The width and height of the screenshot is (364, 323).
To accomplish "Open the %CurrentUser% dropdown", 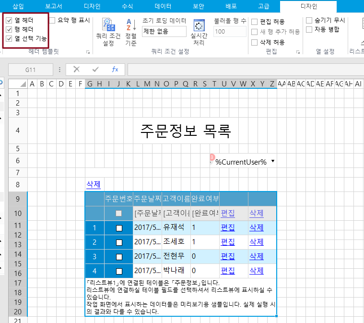I will [x=273, y=161].
